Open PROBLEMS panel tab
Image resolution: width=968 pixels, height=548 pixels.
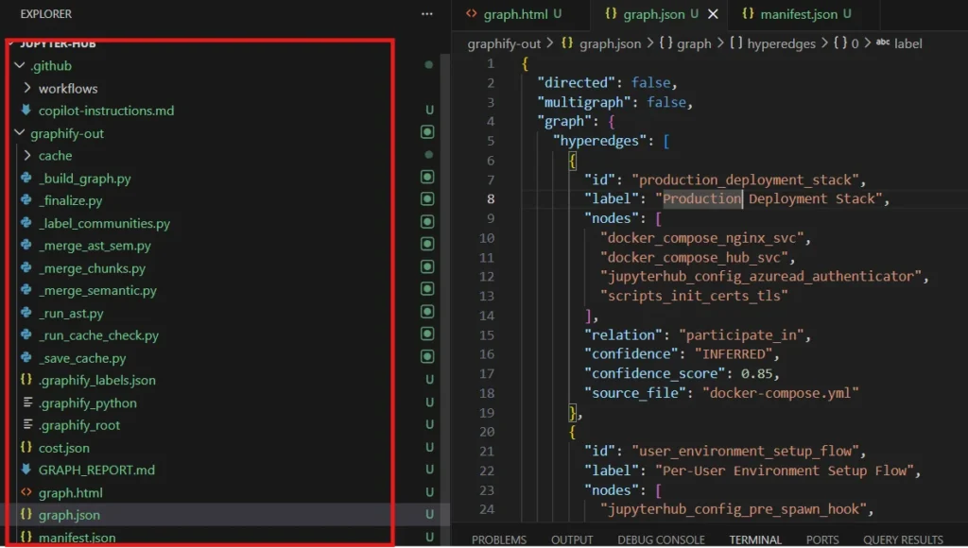click(499, 540)
